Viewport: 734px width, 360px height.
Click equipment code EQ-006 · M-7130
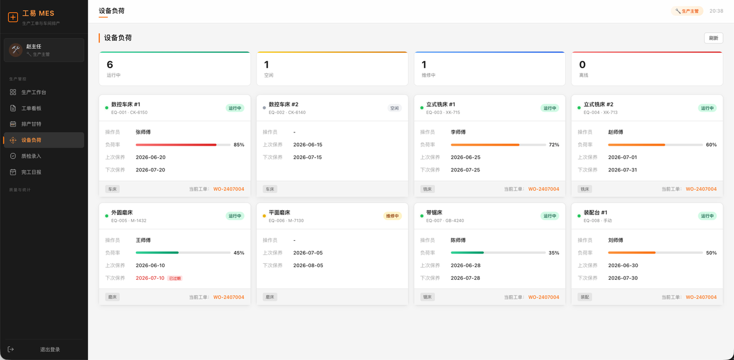pyautogui.click(x=287, y=221)
